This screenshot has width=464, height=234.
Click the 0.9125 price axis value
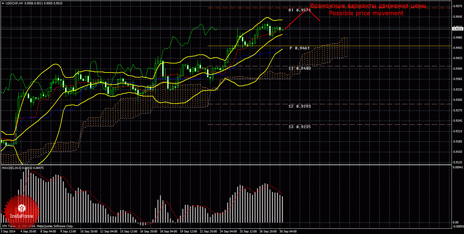coord(457,162)
